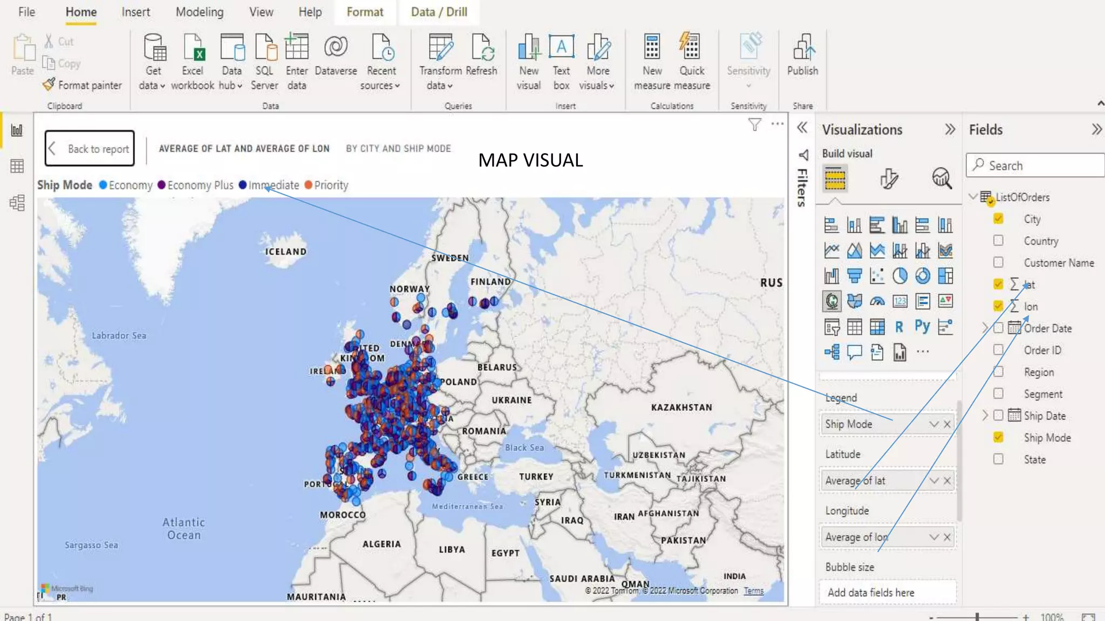Open the Format ribbon tab
This screenshot has height=621, width=1105.
click(365, 12)
